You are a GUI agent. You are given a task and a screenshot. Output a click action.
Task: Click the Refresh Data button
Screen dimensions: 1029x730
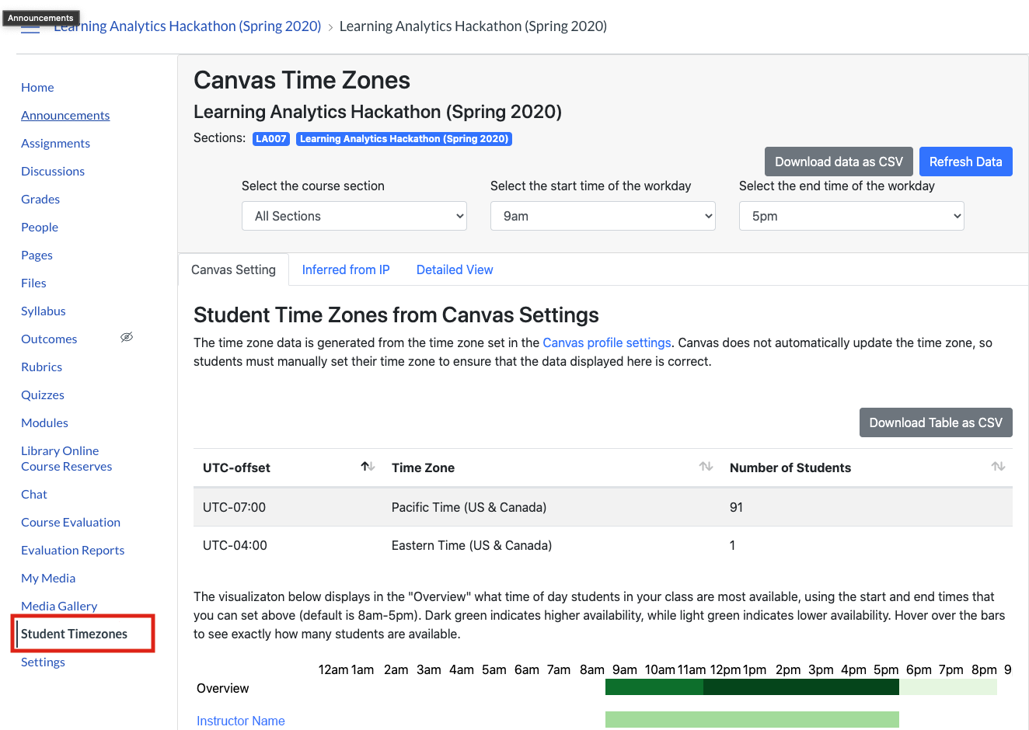965,162
